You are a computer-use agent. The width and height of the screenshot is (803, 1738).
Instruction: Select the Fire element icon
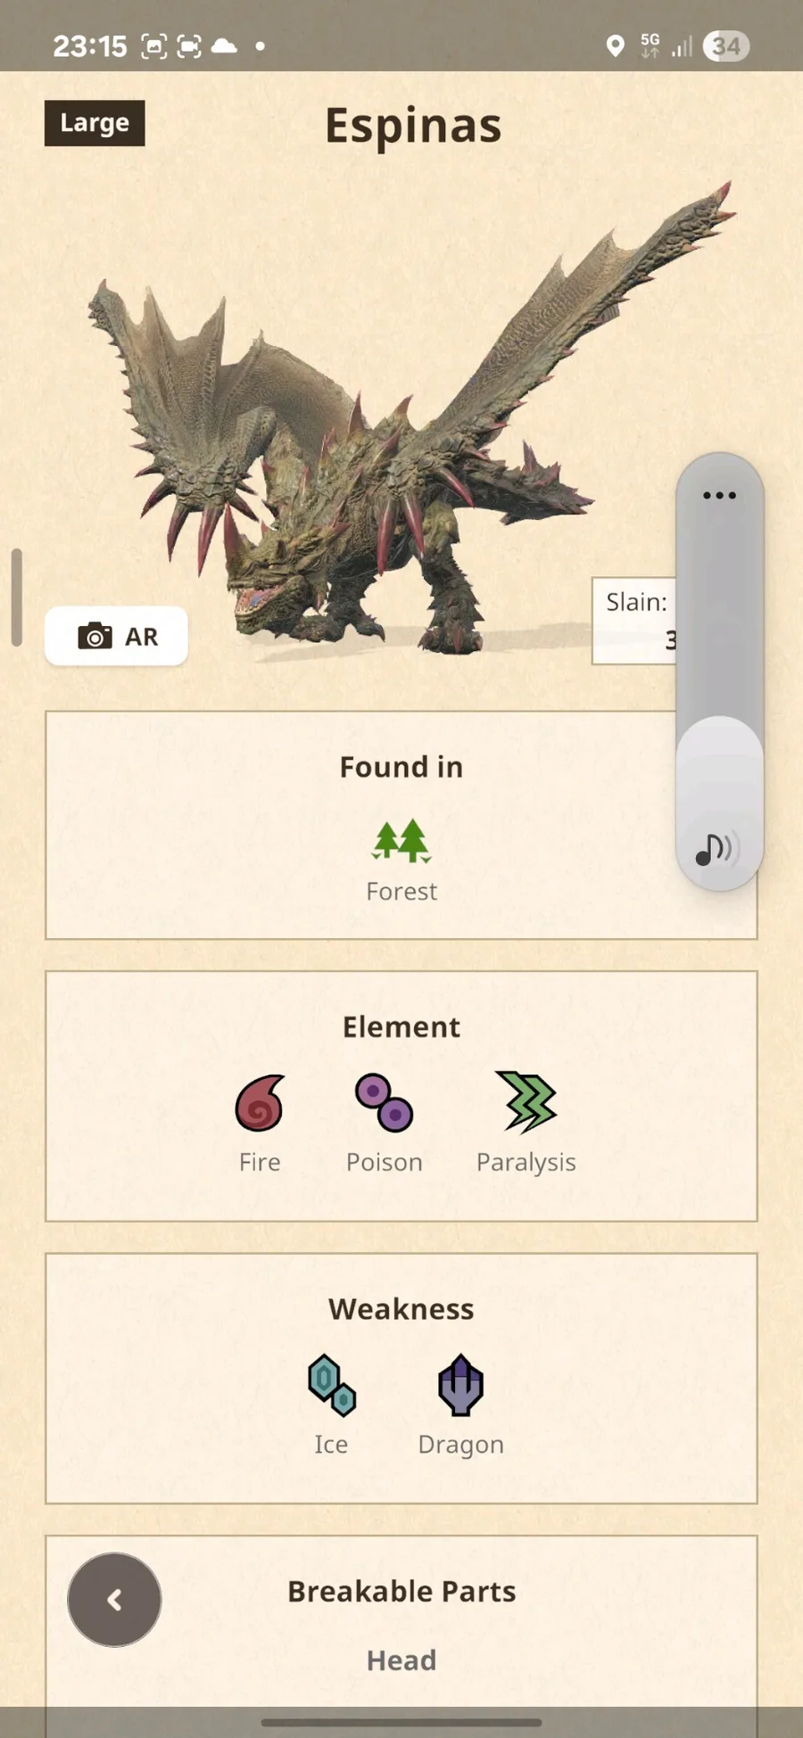260,1103
